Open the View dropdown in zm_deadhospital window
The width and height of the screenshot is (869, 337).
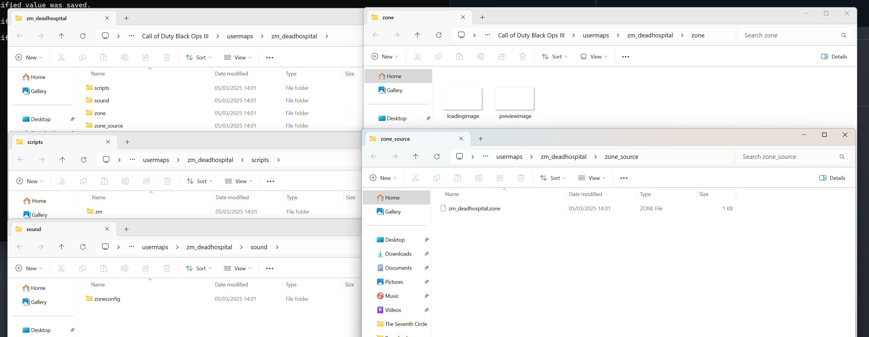tap(238, 57)
